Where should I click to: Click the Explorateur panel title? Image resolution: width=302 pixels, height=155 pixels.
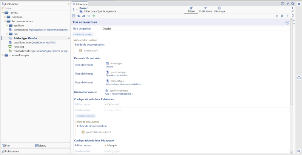12,4
